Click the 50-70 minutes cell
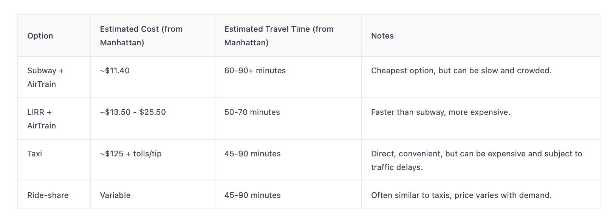The height and width of the screenshot is (224, 616). 288,119
